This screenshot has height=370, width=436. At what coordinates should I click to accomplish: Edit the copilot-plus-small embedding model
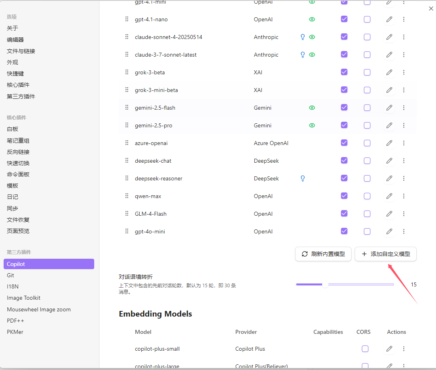(389, 349)
